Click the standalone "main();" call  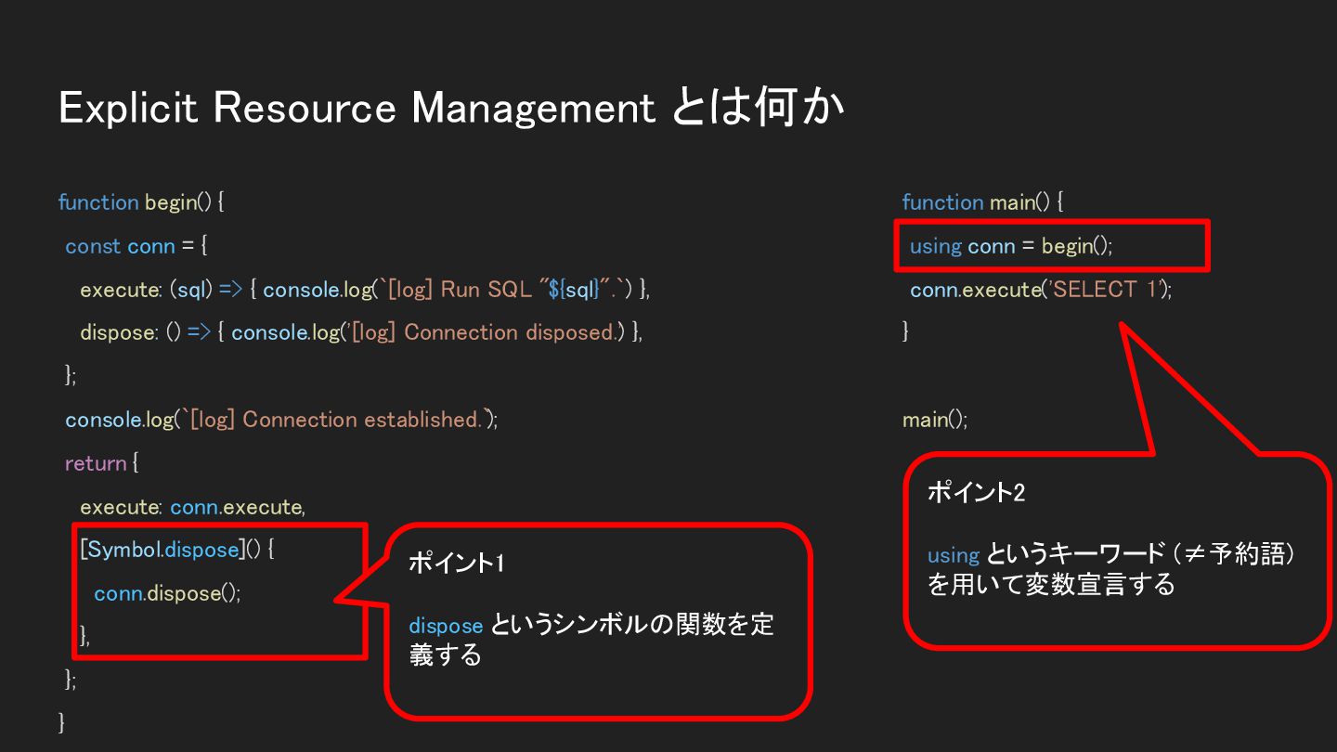pyautogui.click(x=935, y=420)
